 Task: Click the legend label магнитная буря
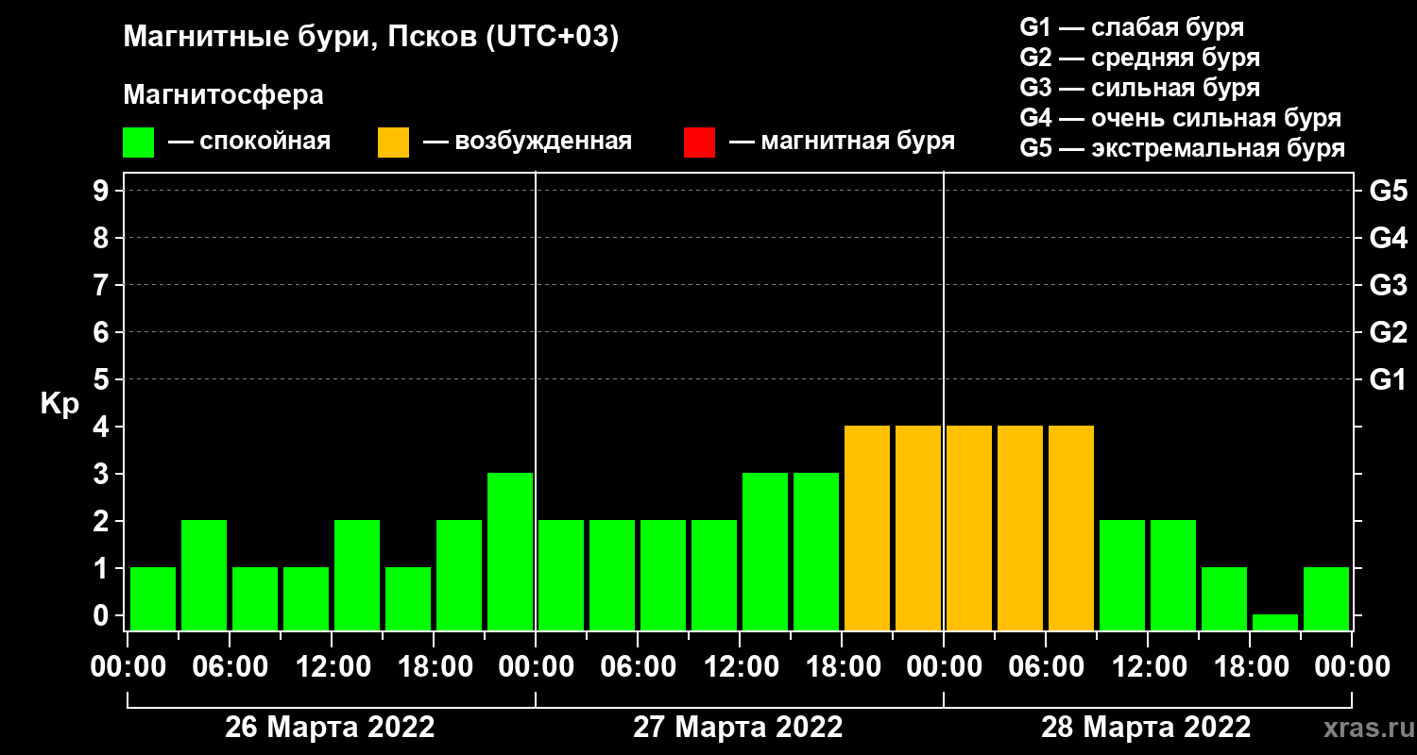tap(858, 143)
